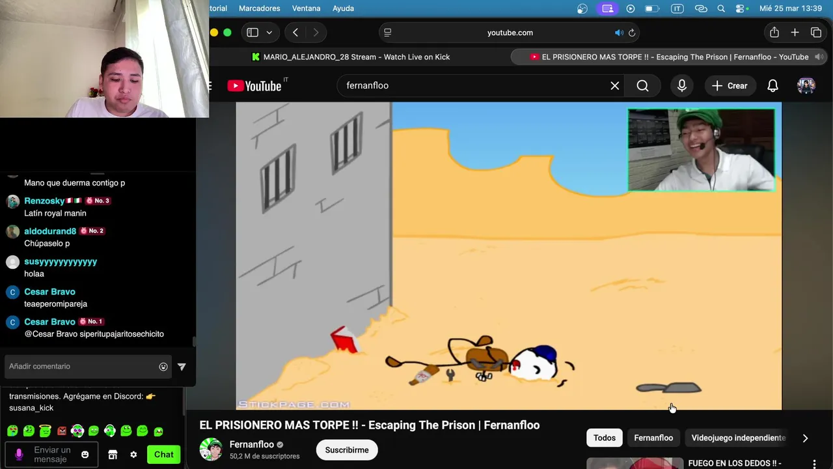
Task: Open aldodurand8's profile in chat
Action: (50, 231)
